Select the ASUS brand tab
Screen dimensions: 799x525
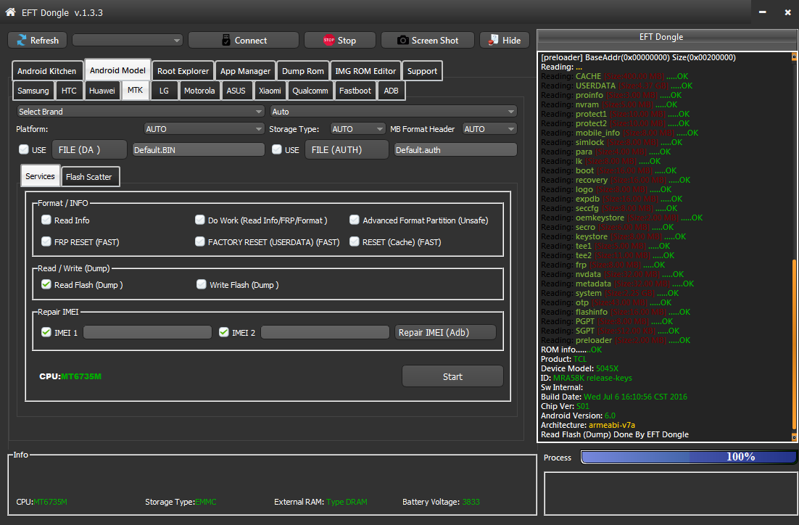pyautogui.click(x=236, y=91)
